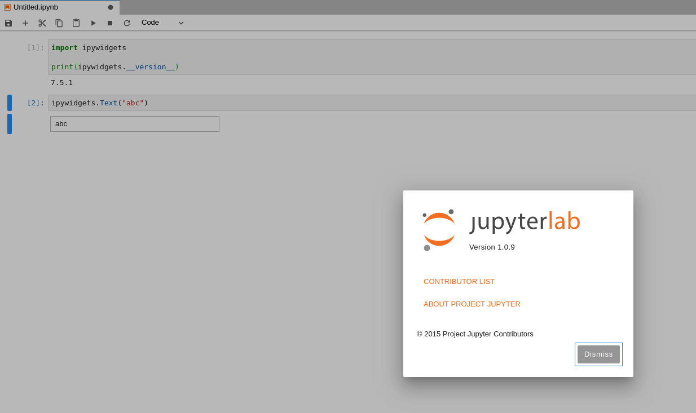Click the JupyterLab logo in the dialog
The width and height of the screenshot is (696, 413).
pyautogui.click(x=439, y=229)
